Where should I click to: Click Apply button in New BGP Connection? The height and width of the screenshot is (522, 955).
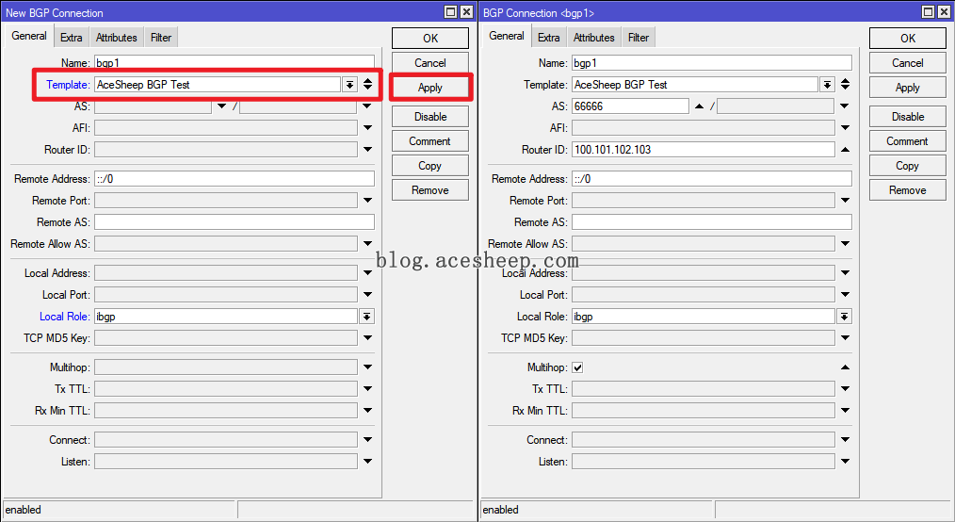[x=429, y=88]
